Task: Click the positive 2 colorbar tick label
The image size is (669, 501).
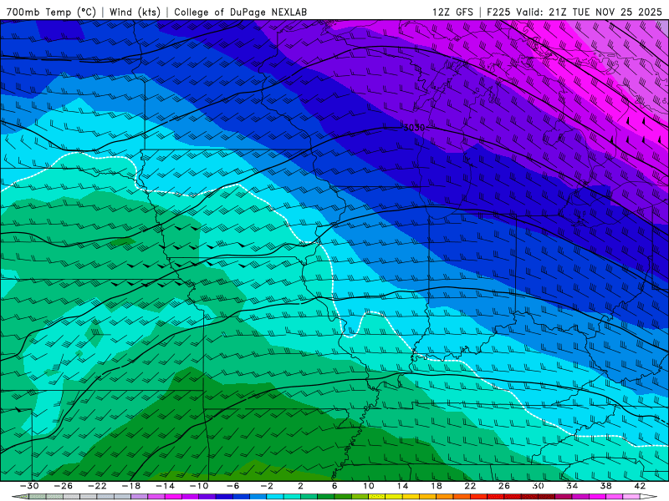Action: coord(300,486)
